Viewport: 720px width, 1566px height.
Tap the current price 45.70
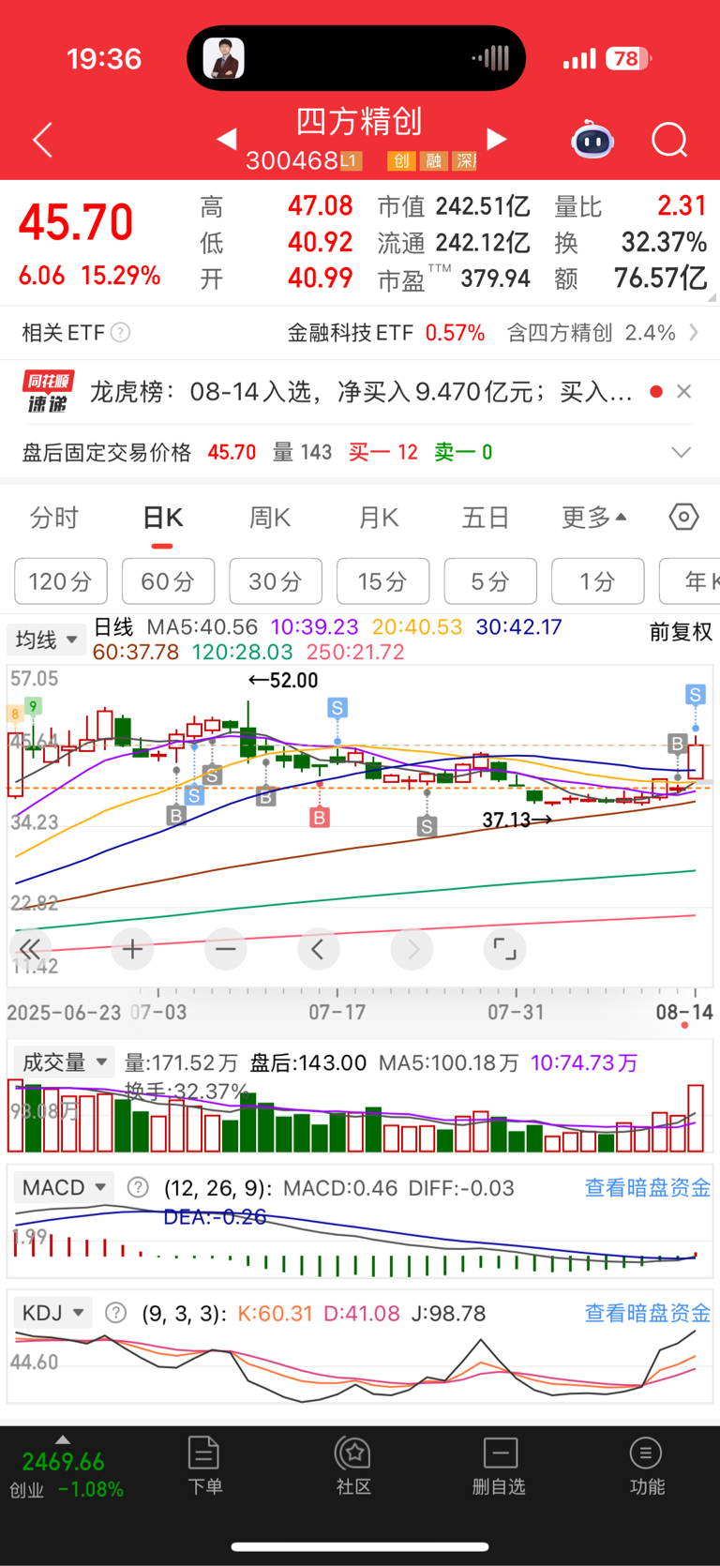tap(76, 224)
